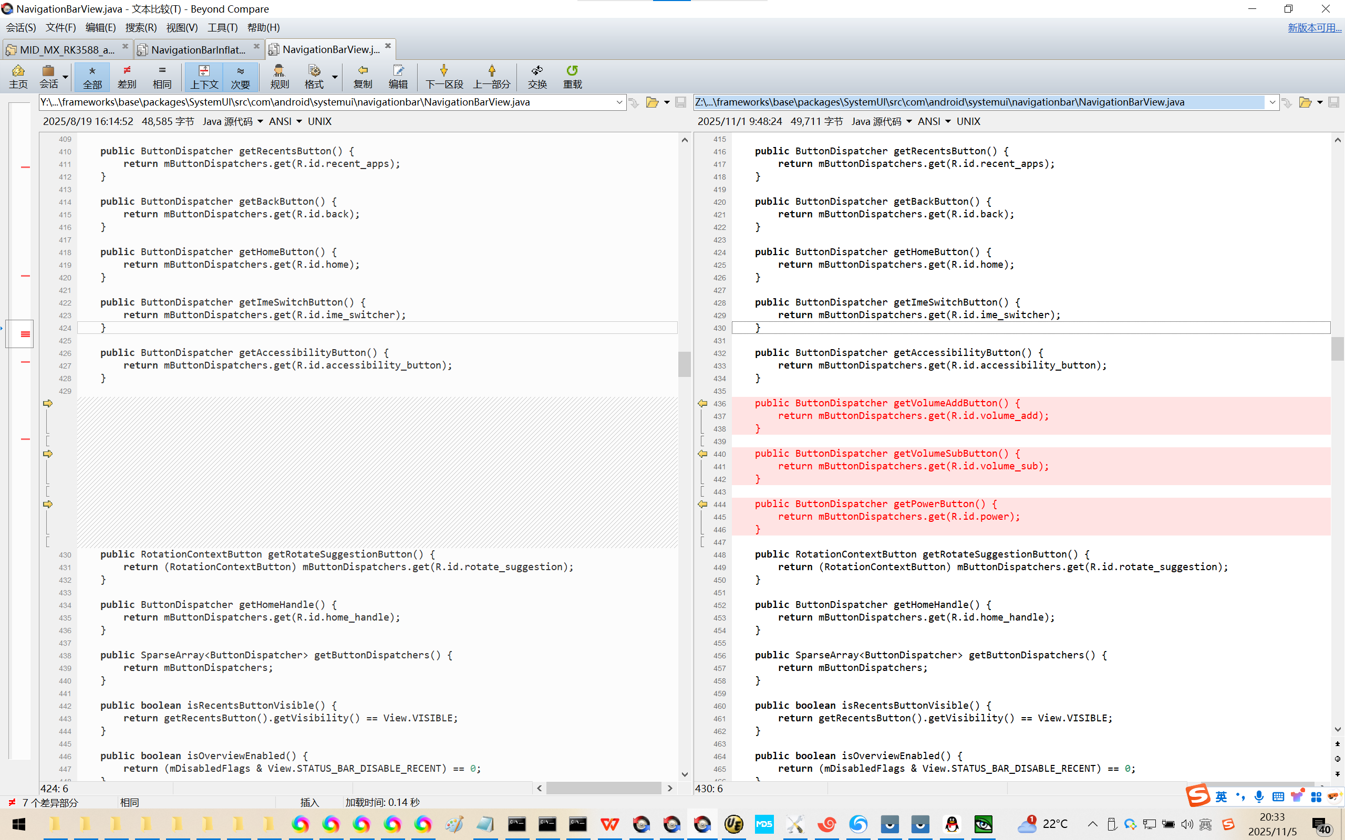The image size is (1345, 840).
Task: Click the 新版本可用... link
Action: click(1314, 27)
